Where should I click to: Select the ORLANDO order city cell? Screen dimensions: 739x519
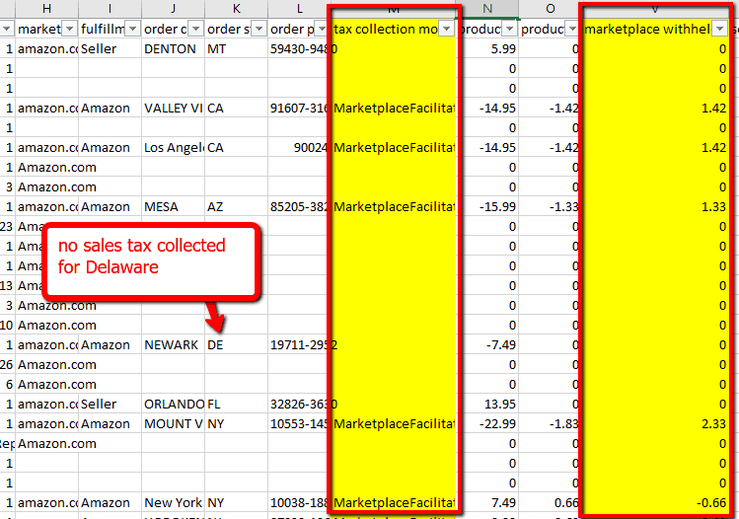pos(171,405)
